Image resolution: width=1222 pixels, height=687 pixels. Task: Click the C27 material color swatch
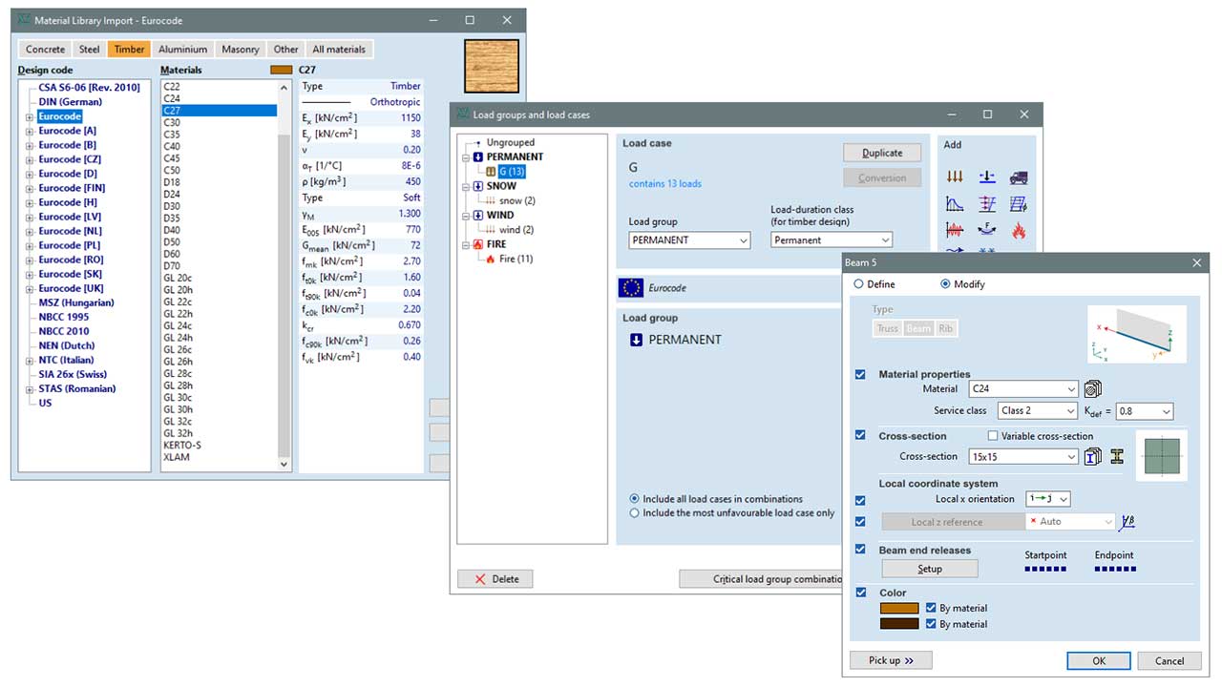coord(282,70)
